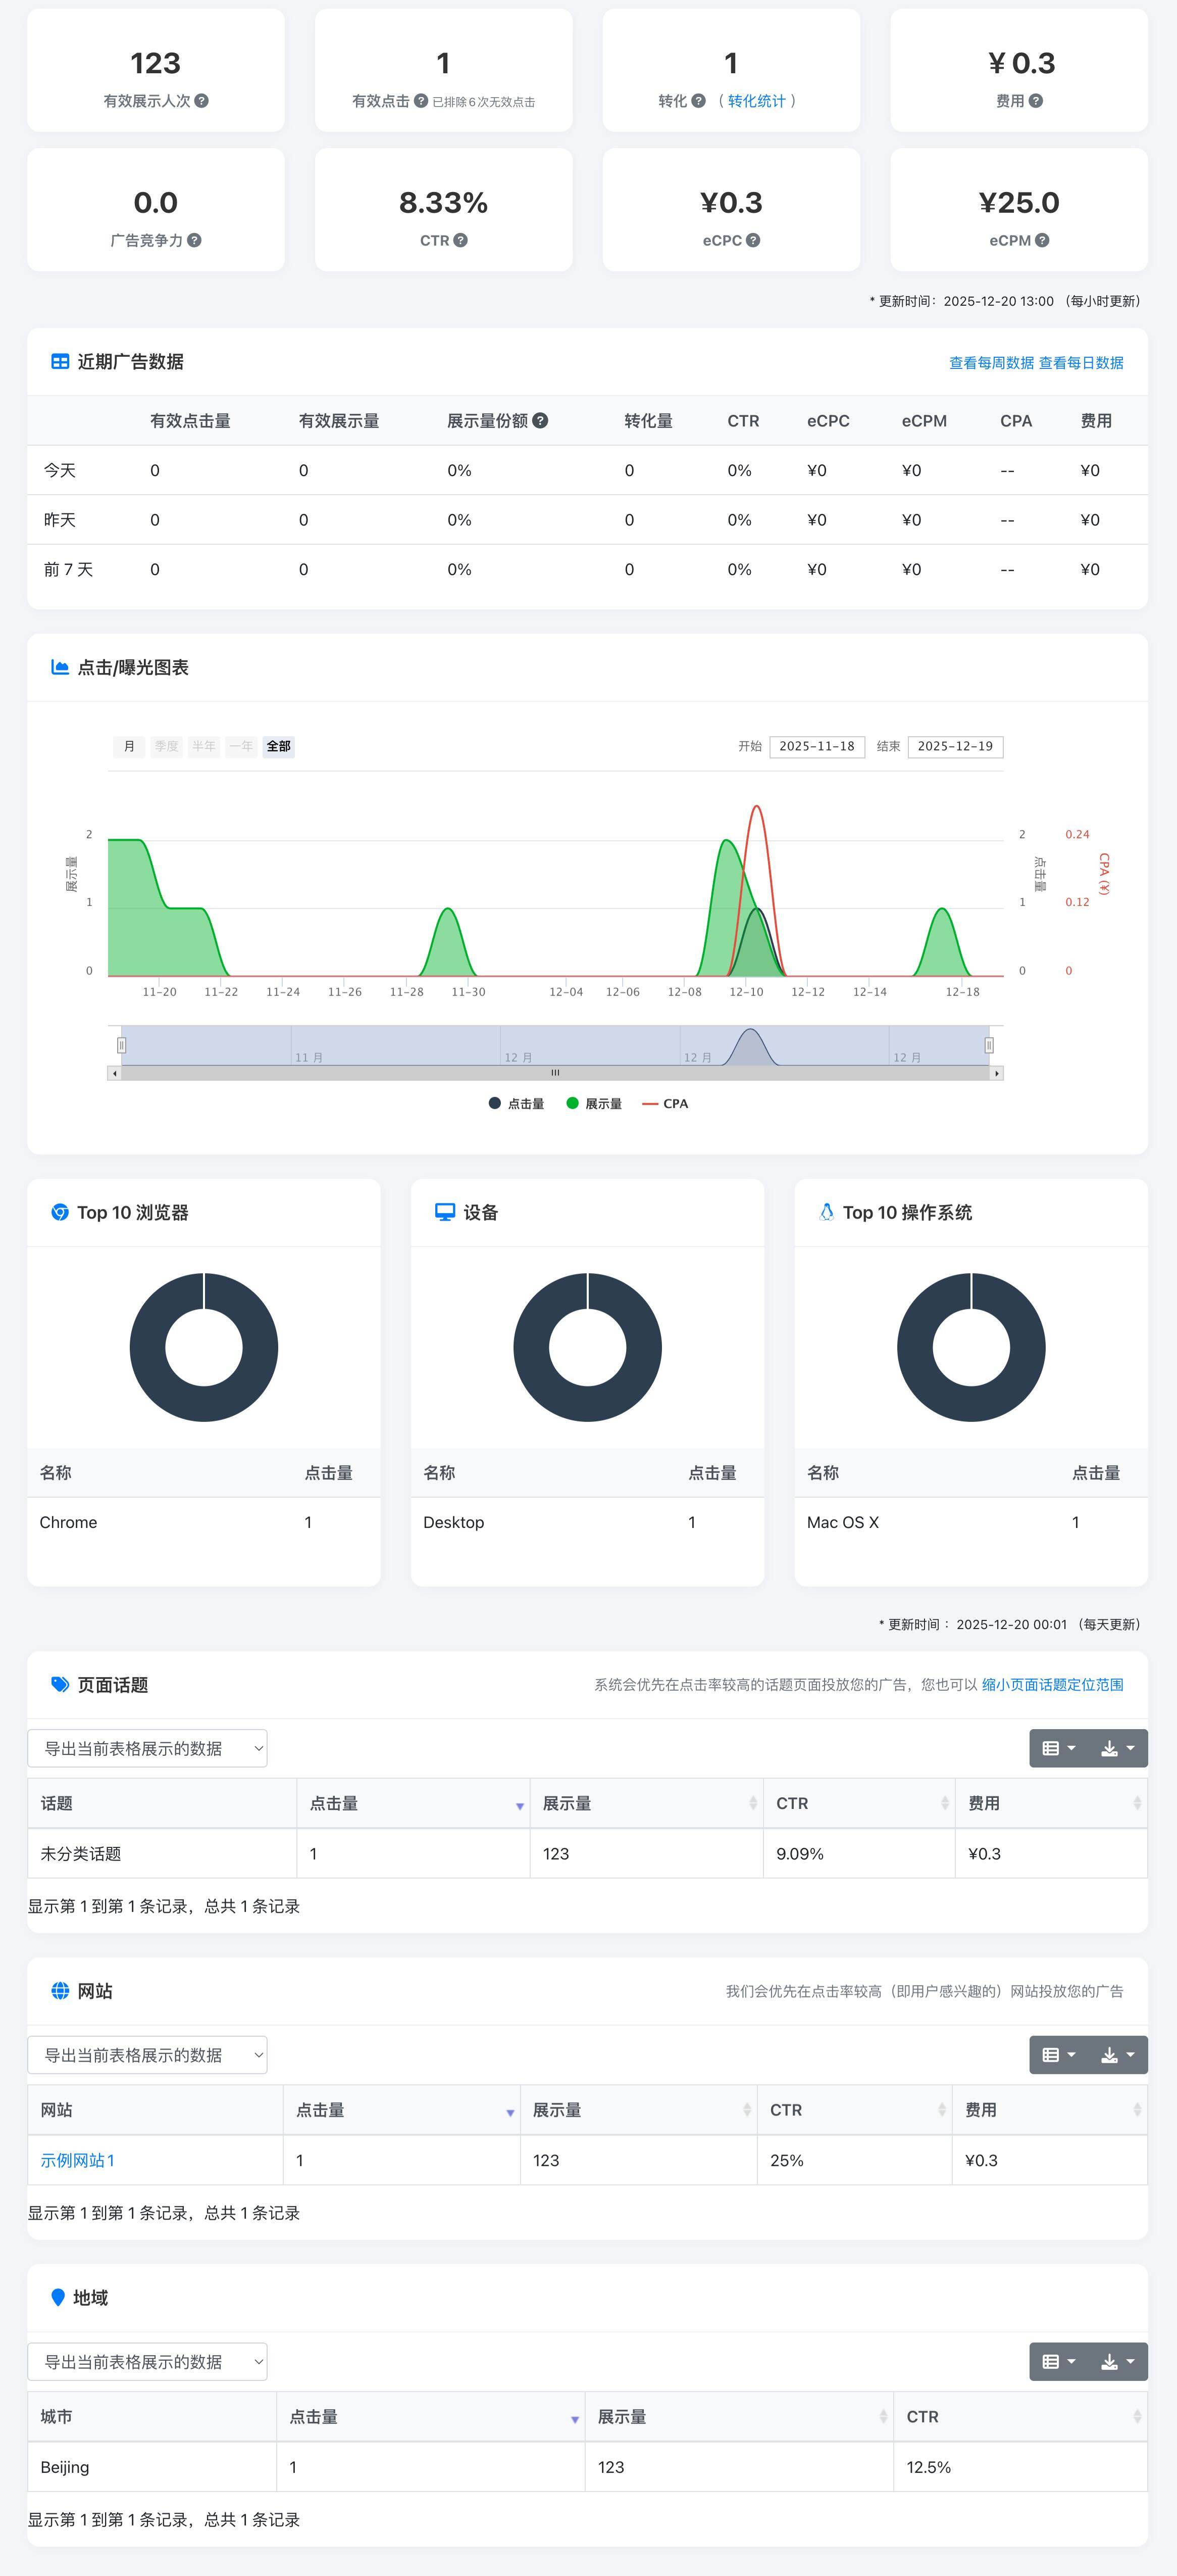Screen dimensions: 1177x2576
Task: Toggle CPA line in chart legend
Action: [x=666, y=1104]
